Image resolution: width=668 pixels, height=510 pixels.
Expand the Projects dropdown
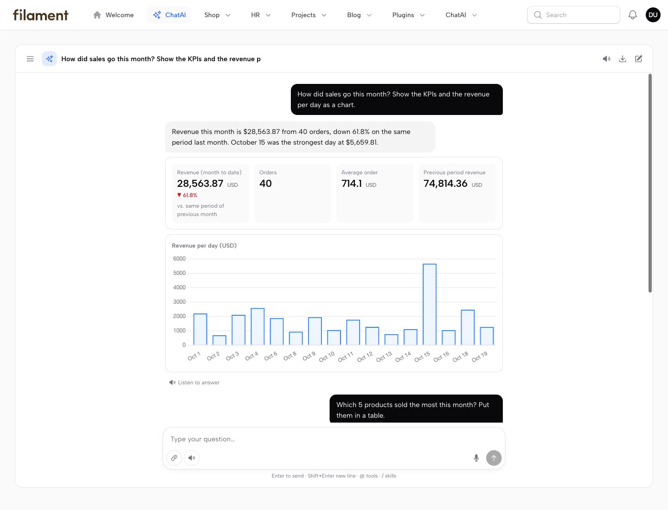coord(309,15)
